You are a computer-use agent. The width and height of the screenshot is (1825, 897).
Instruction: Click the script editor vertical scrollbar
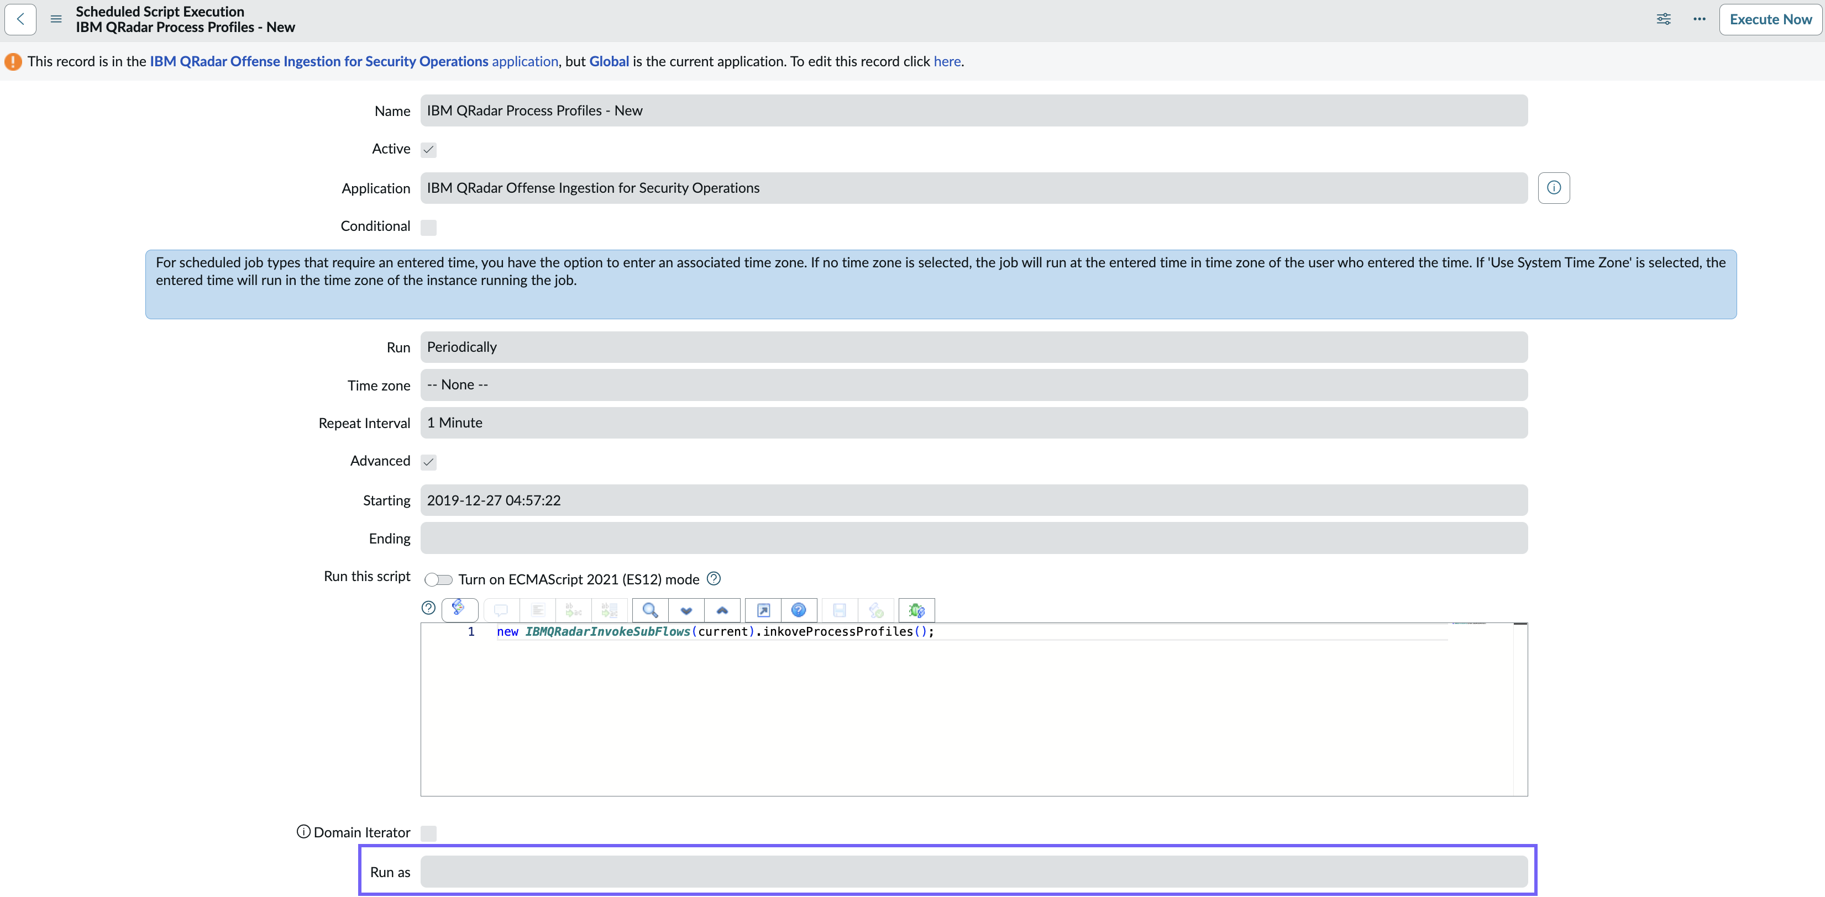pyautogui.click(x=1520, y=709)
